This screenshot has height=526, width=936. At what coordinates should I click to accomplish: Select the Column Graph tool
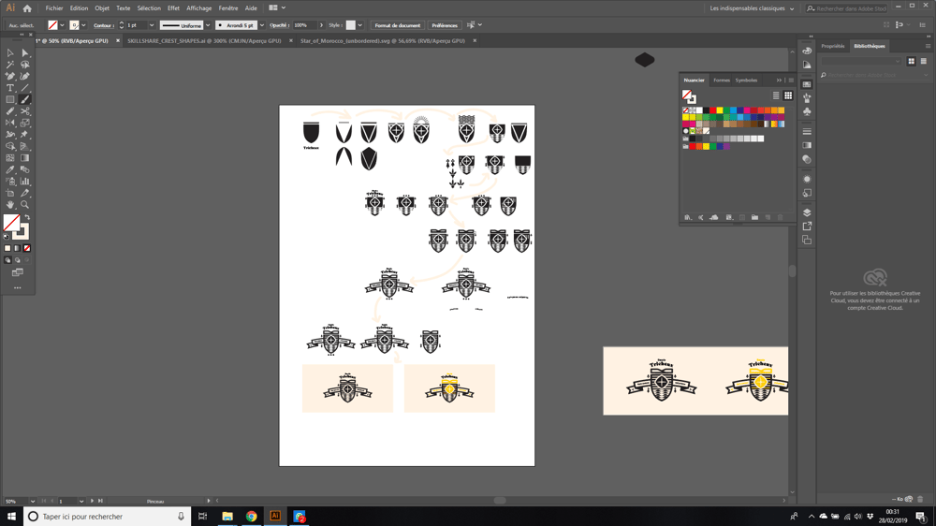(x=25, y=182)
